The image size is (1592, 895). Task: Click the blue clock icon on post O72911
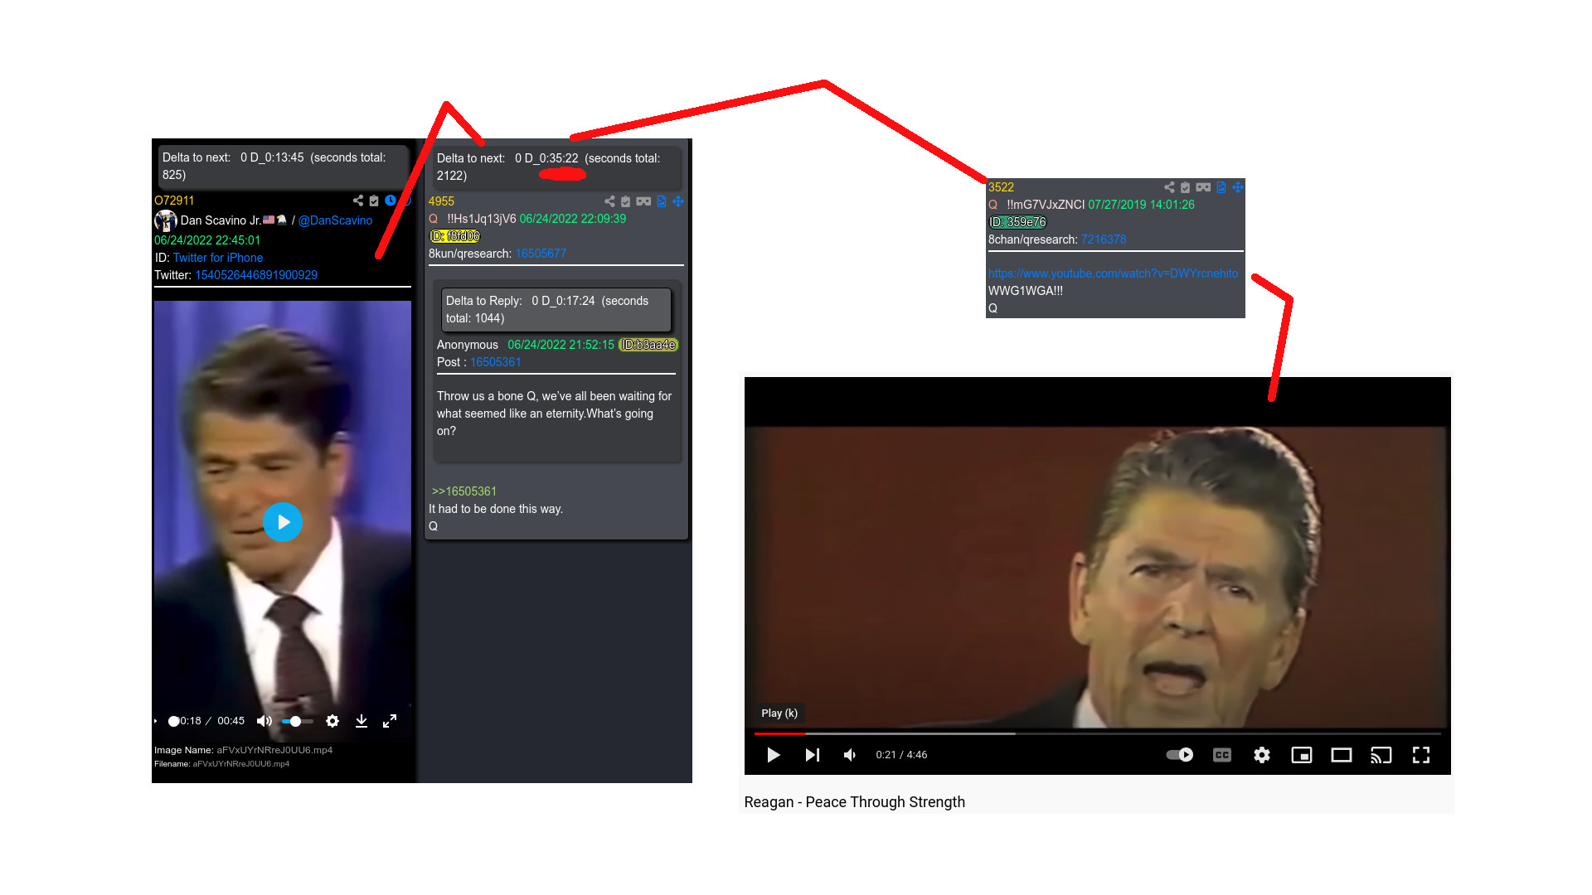point(390,201)
